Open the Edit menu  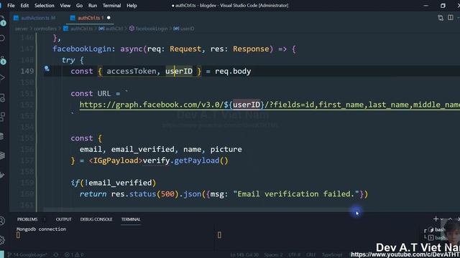(x=24, y=6)
